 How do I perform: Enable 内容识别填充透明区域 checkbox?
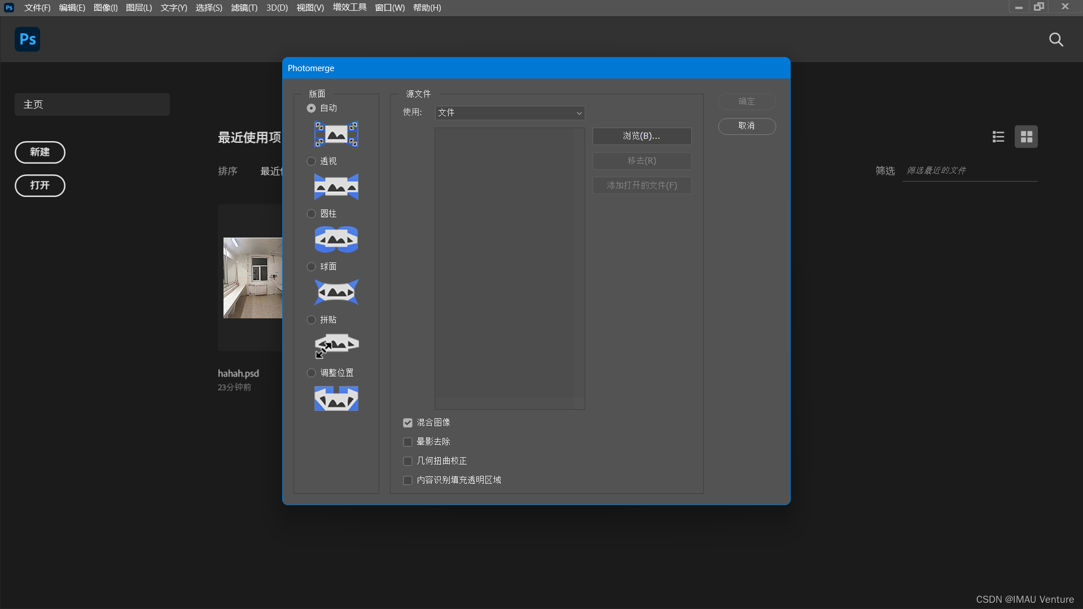pos(407,480)
